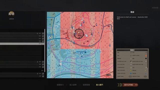Click the COMMANDER legend icon
Image resolution: width=160 pixels, height=90 pixels.
tap(131, 67)
